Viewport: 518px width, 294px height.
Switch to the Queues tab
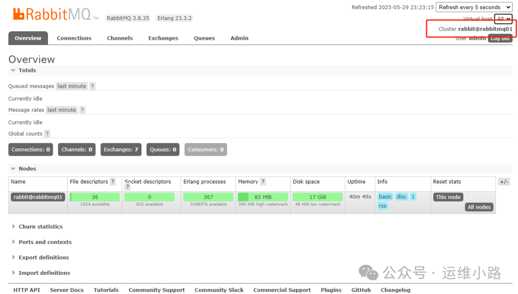click(204, 38)
